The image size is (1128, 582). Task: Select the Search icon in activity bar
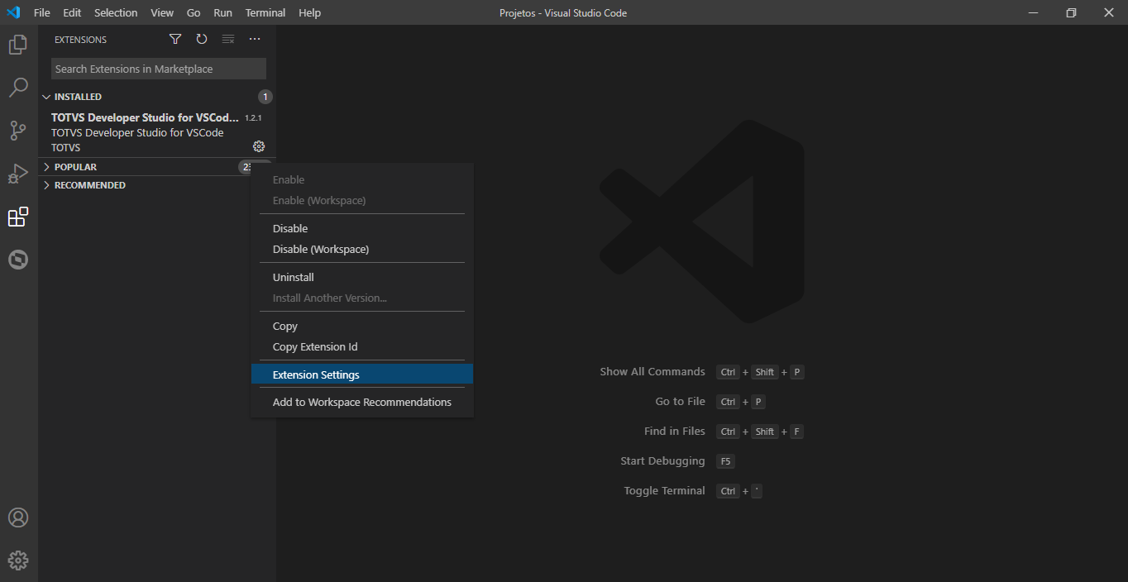(18, 88)
